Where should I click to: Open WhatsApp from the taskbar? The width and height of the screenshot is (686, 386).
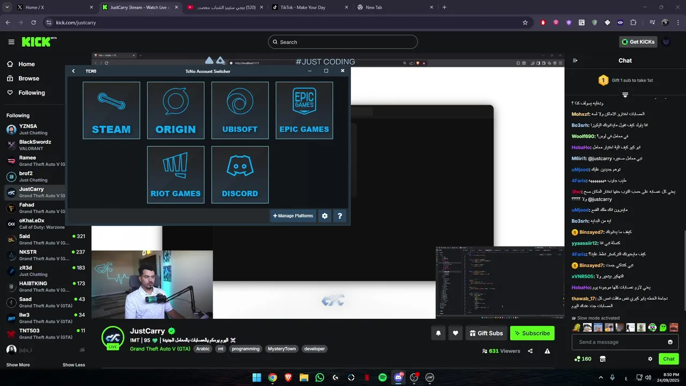pyautogui.click(x=320, y=377)
